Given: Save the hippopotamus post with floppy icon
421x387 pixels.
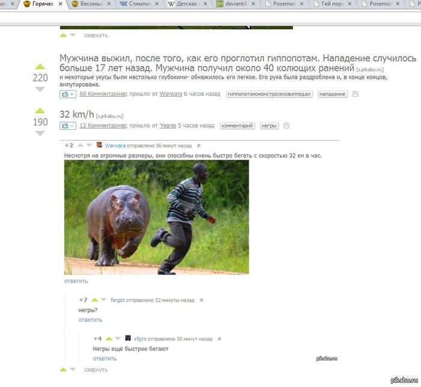Looking at the screenshot, I should [355, 94].
